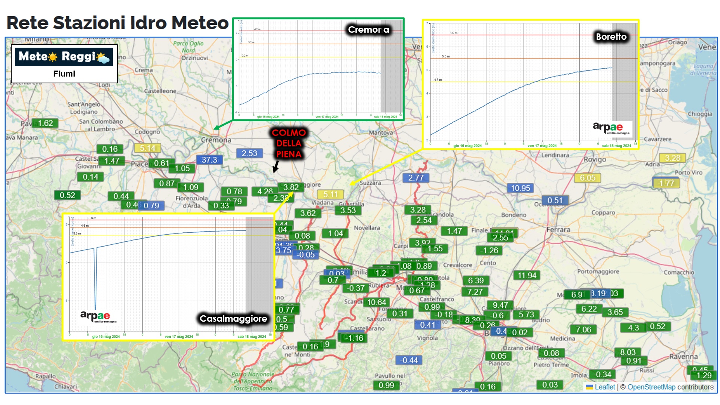
Task: Open the Boretto river level chart
Action: point(531,84)
